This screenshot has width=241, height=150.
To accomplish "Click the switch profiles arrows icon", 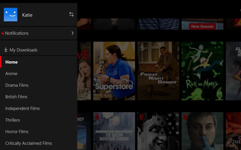I will pos(71,14).
